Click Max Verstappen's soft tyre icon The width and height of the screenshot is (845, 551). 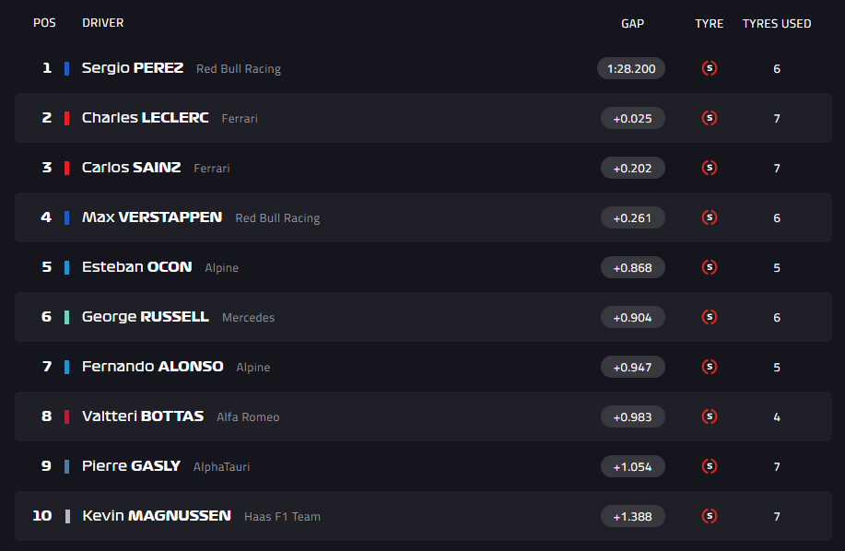(709, 217)
